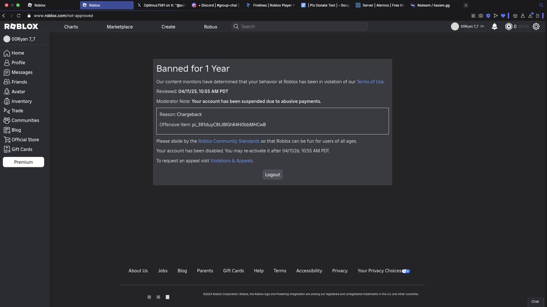Reload the page
The height and width of the screenshot is (307, 547).
(x=19, y=15)
